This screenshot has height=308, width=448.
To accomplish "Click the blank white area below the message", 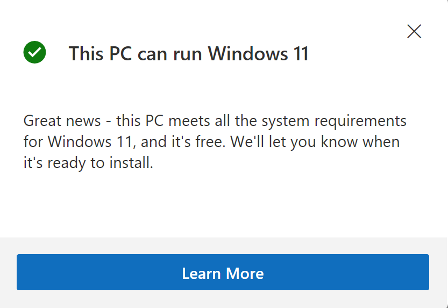I will (x=224, y=205).
